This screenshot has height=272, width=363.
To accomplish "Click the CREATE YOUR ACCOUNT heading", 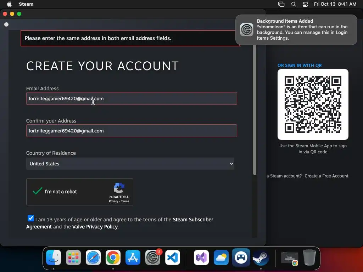I will click(102, 66).
